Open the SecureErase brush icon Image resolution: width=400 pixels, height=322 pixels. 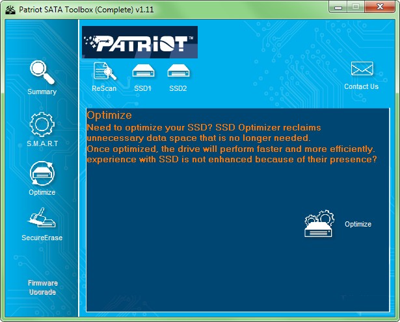[42, 217]
